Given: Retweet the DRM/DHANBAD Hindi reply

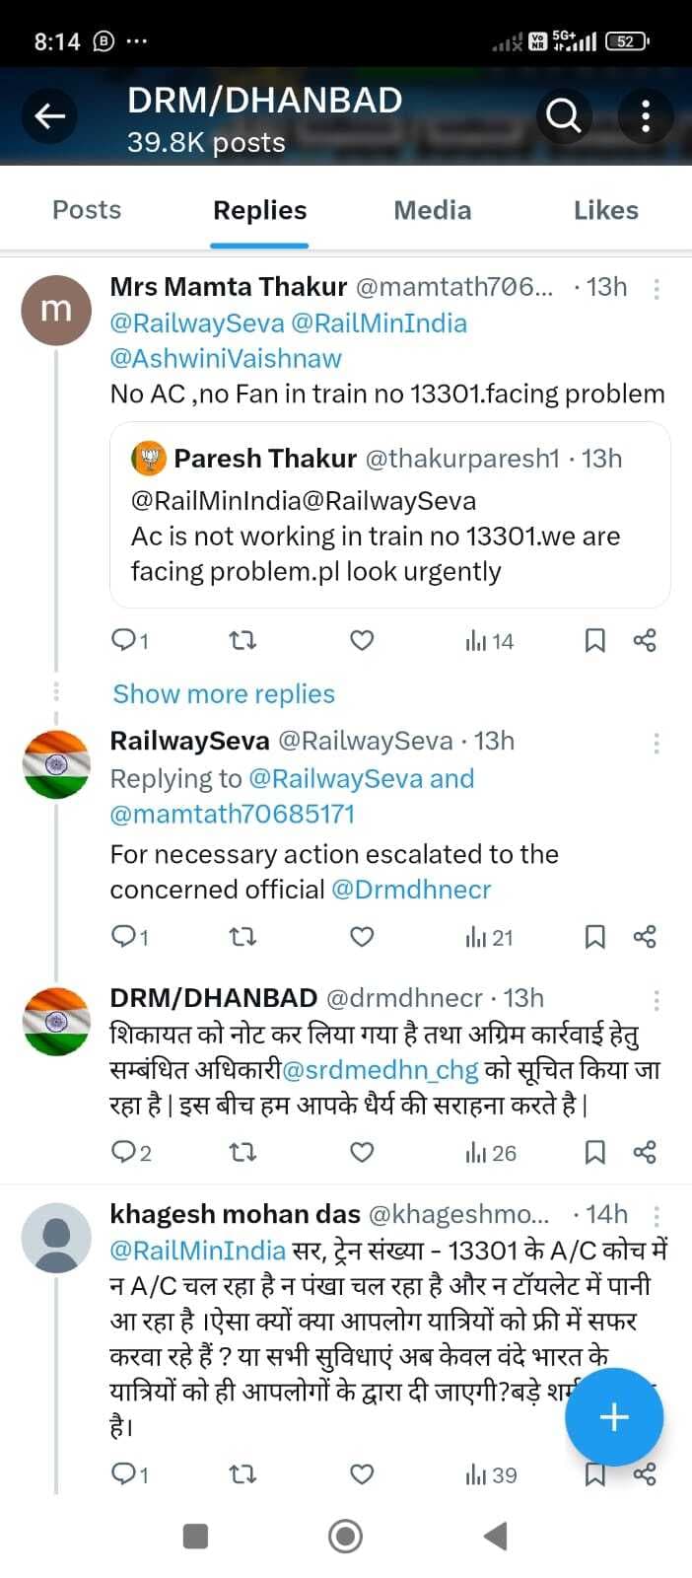Looking at the screenshot, I should click(242, 1152).
